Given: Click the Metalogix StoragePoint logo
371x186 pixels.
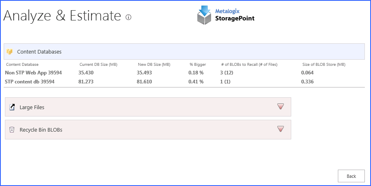Looking at the screenshot, I should (x=226, y=15).
